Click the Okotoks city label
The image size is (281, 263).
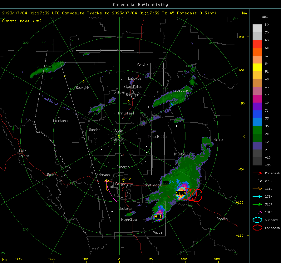click(125, 209)
